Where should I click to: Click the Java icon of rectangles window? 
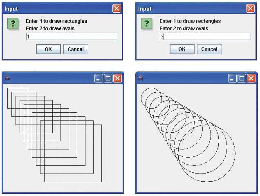(x=7, y=78)
